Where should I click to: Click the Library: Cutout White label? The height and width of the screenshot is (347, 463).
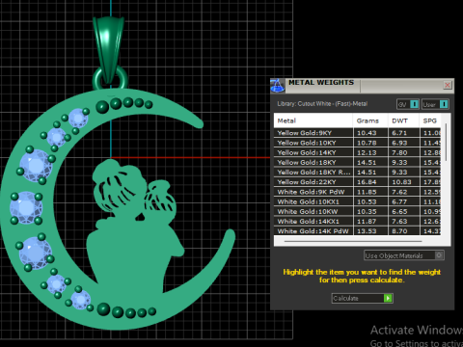(322, 104)
